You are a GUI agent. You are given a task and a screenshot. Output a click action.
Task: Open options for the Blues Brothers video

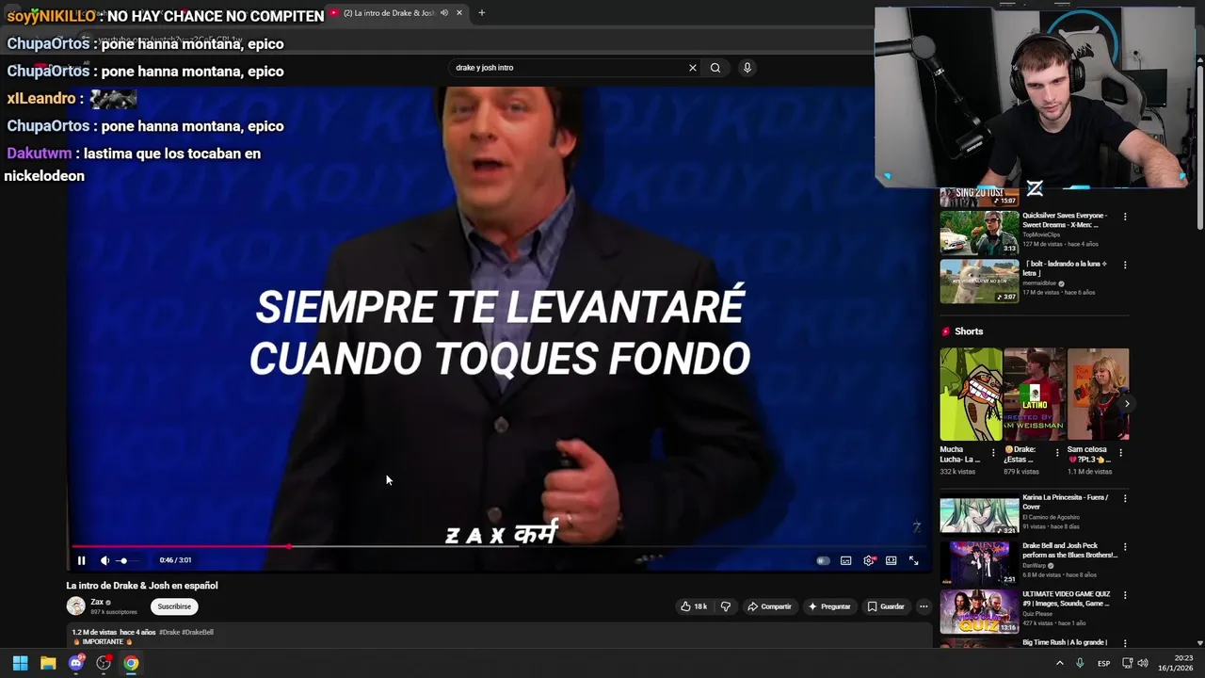click(x=1125, y=547)
